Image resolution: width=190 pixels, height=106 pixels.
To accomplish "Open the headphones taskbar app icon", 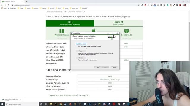I will click(x=94, y=104).
